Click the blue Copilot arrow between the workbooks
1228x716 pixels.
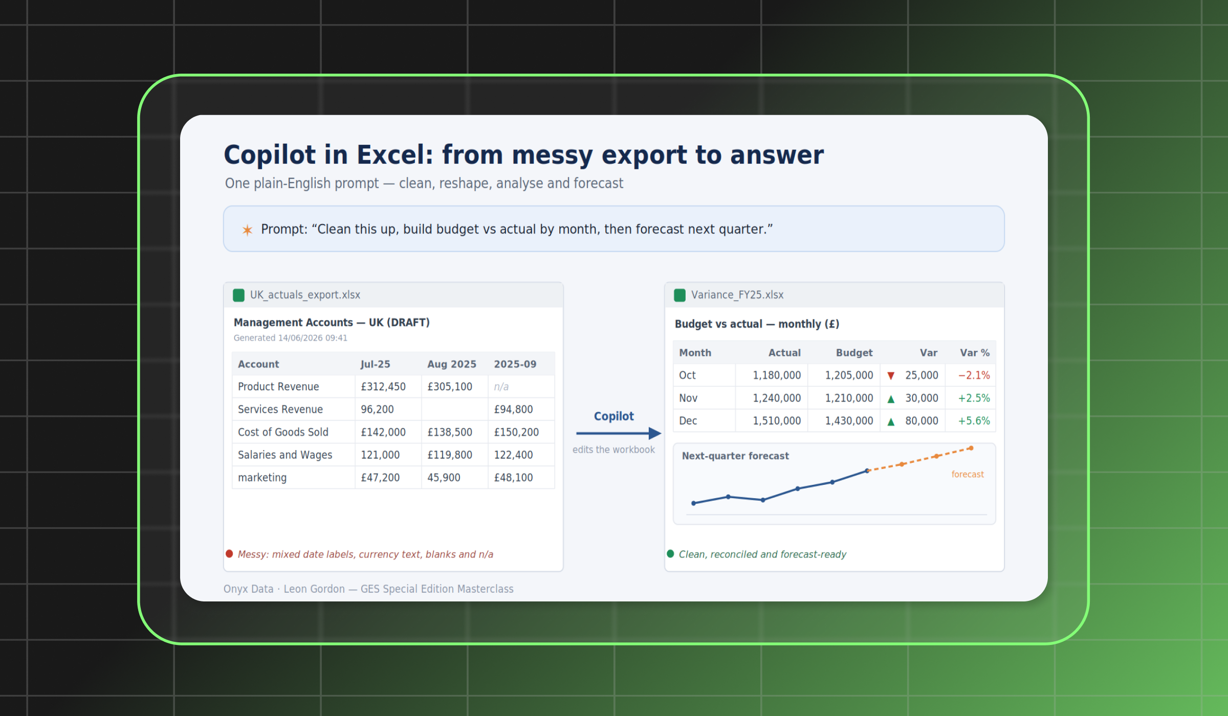click(619, 433)
